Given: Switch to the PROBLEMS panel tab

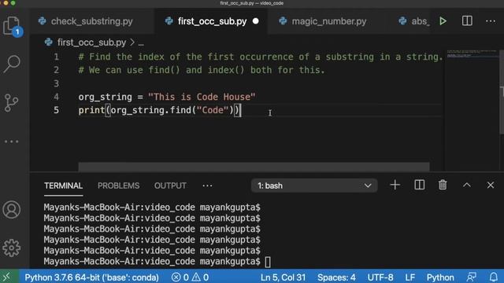Looking at the screenshot, I should 119,186.
